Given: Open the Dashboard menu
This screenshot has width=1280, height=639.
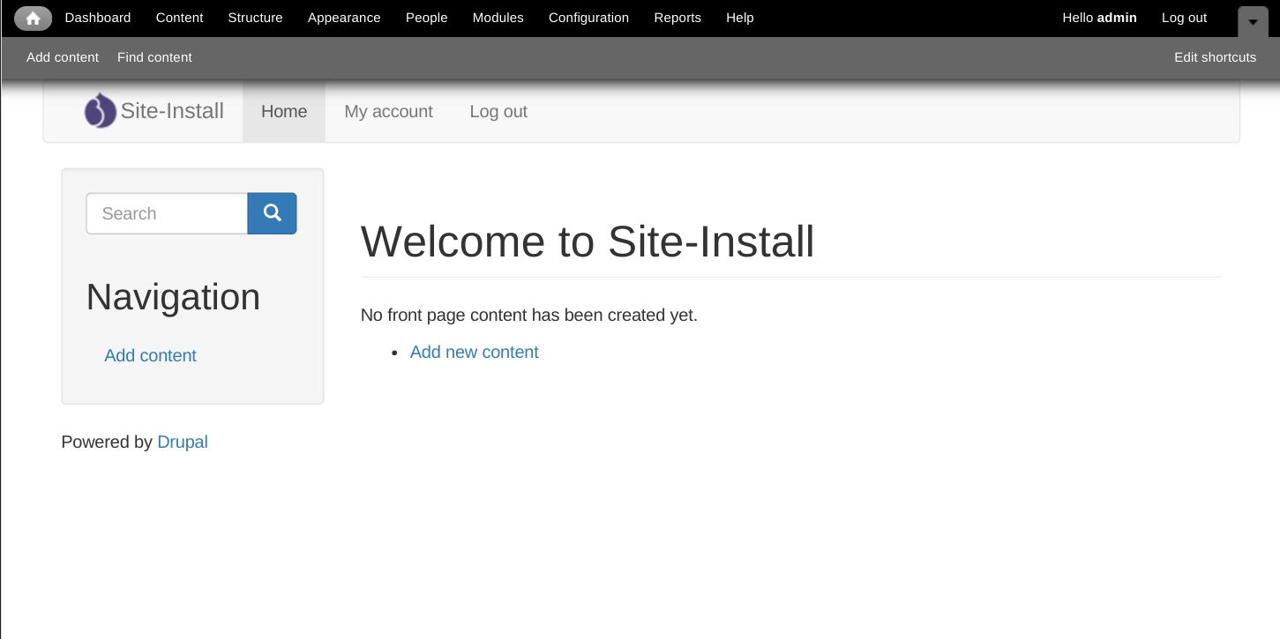Looking at the screenshot, I should point(97,18).
